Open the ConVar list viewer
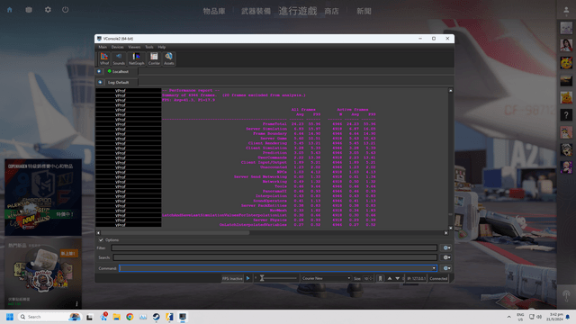Viewport: 576px width, 324px height. point(154,58)
